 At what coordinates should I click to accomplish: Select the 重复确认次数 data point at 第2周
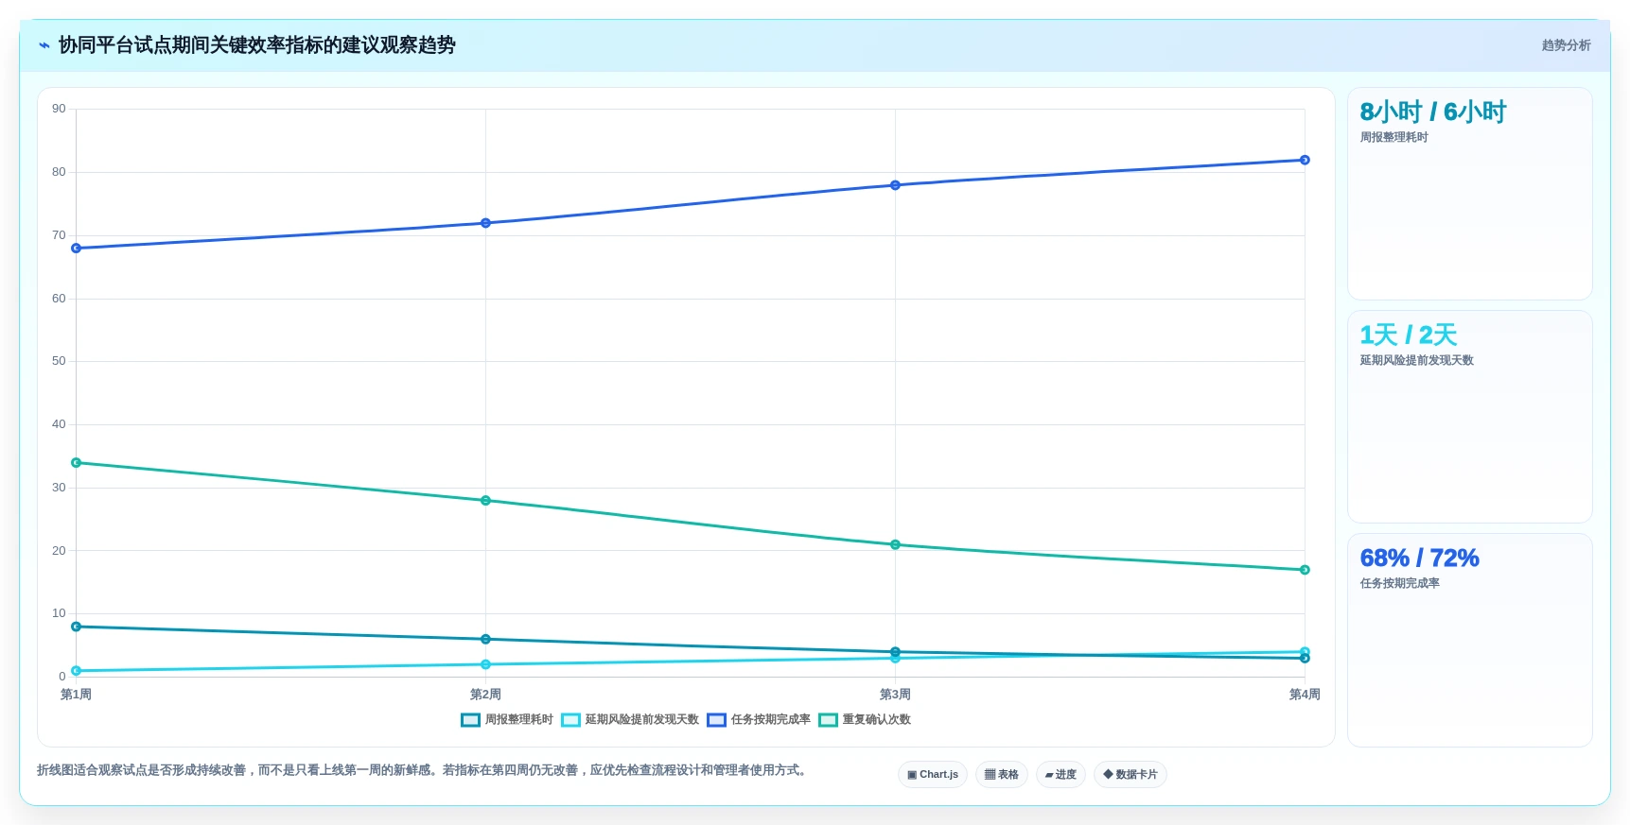pyautogui.click(x=485, y=501)
